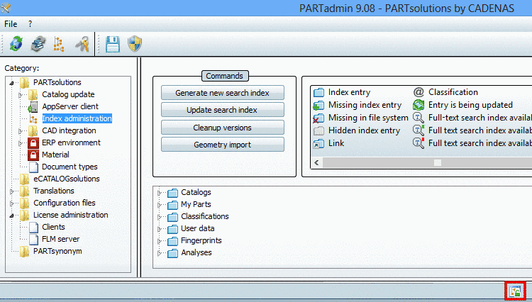
Task: Click the keys license toolbar icon
Action: [x=82, y=44]
